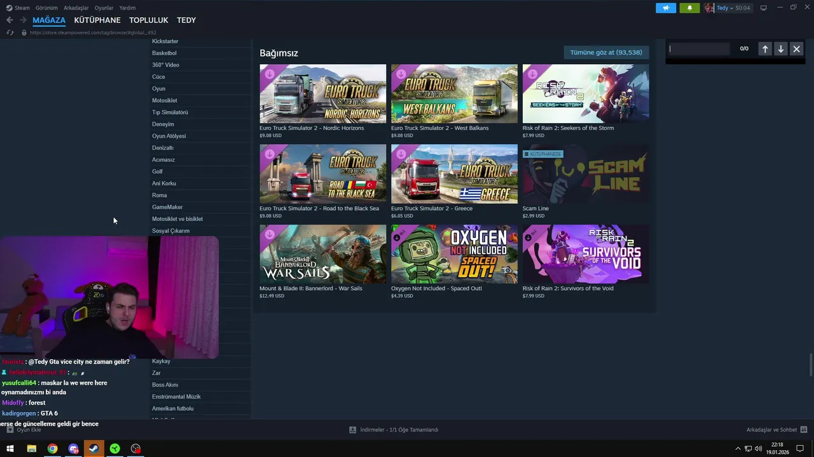Click the Steam taskbar icon
The height and width of the screenshot is (457, 814).
pyautogui.click(x=94, y=449)
